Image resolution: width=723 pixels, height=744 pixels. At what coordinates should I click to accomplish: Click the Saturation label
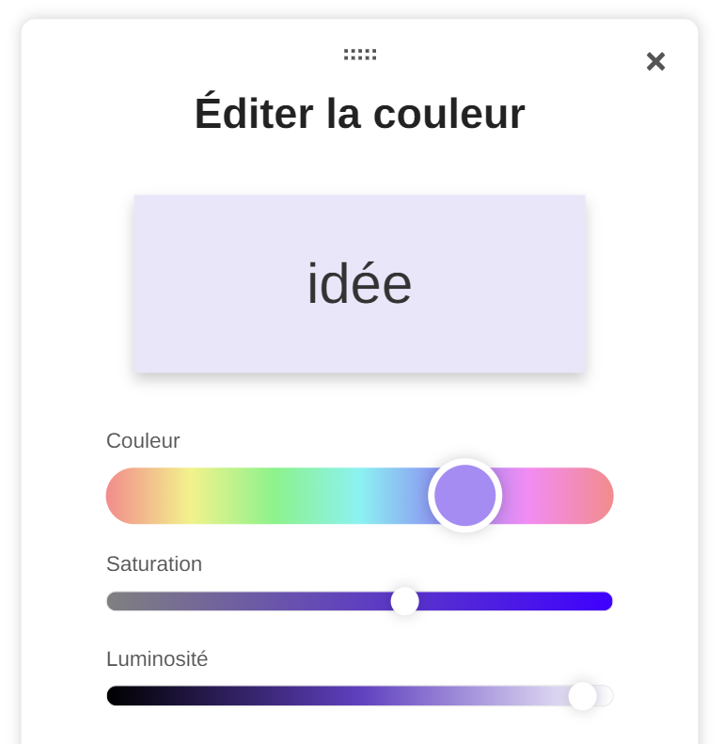tap(154, 563)
